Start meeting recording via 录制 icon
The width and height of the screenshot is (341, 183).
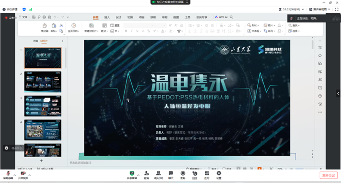coord(183,174)
